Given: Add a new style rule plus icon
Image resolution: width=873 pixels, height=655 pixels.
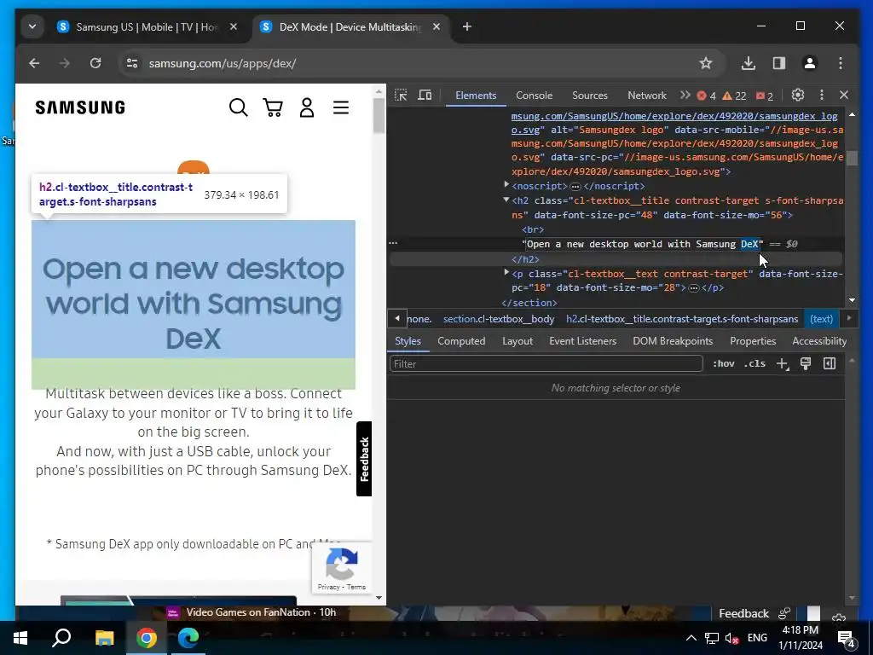Looking at the screenshot, I should [x=783, y=363].
